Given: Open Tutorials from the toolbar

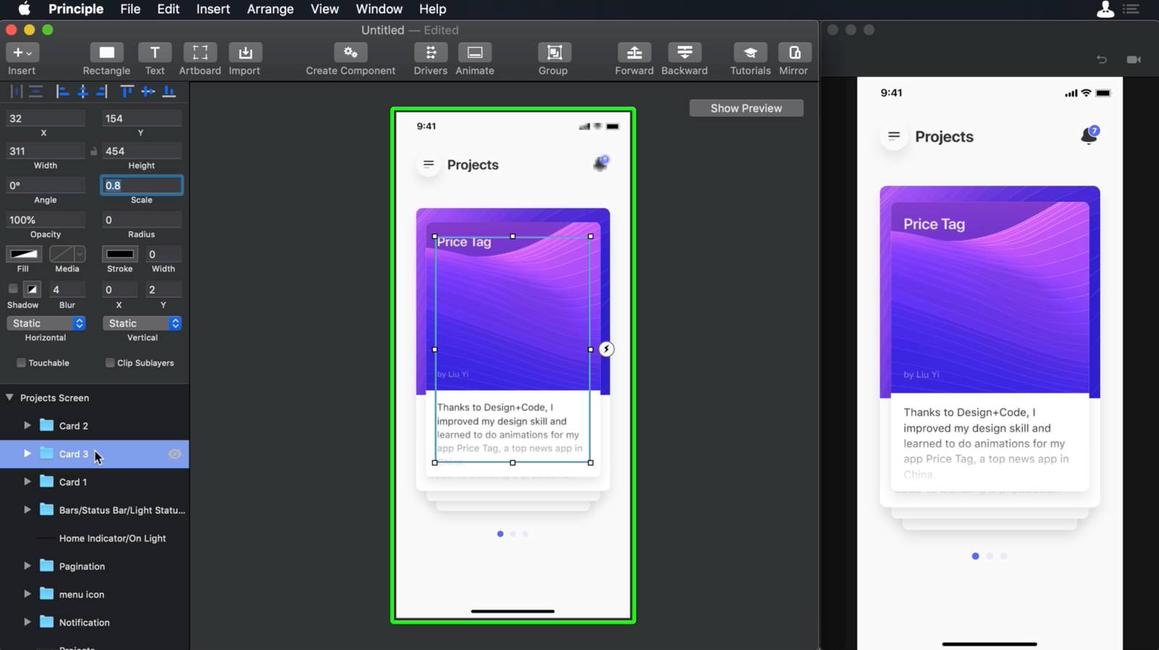Looking at the screenshot, I should (x=750, y=53).
